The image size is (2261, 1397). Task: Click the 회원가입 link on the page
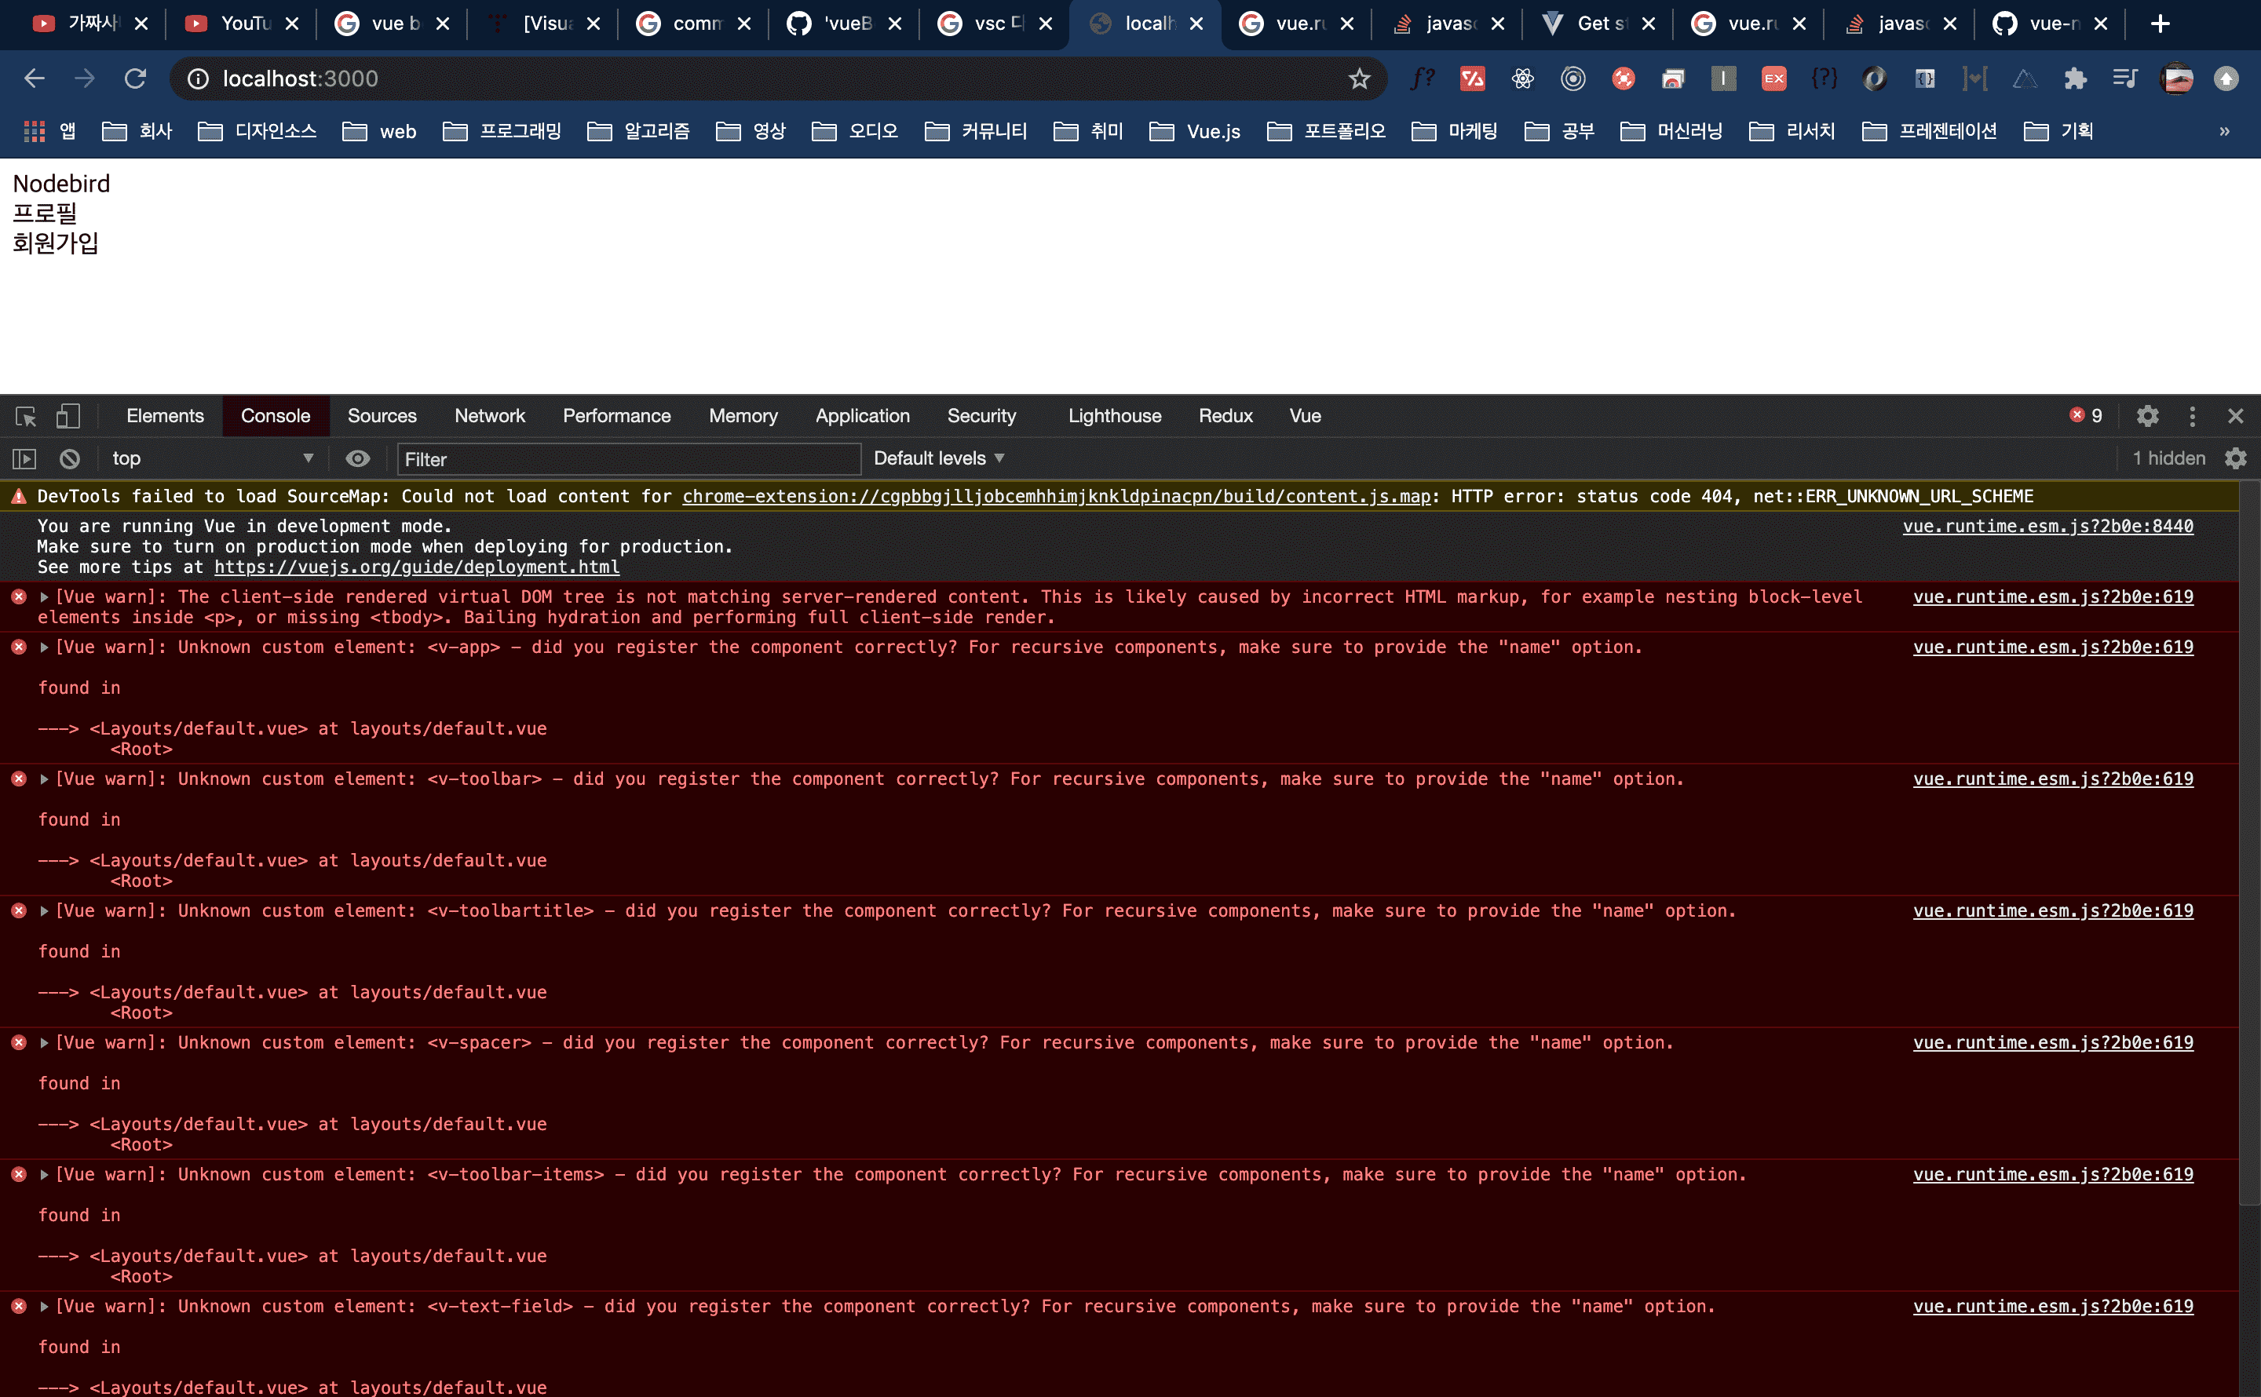coord(56,243)
